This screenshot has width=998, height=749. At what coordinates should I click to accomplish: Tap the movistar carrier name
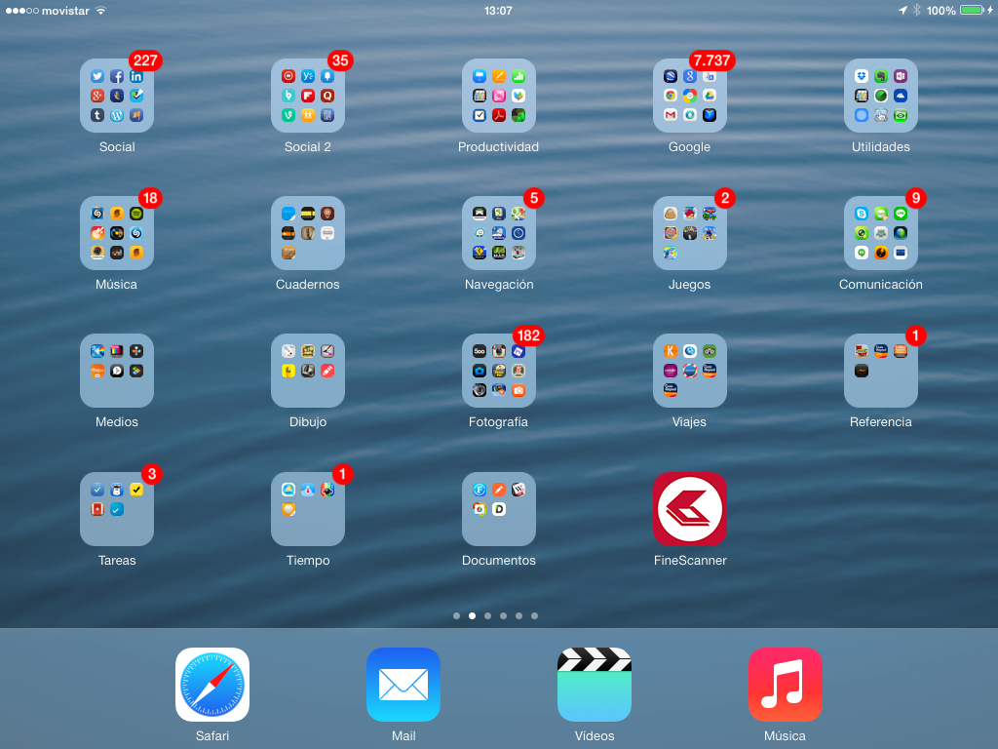(65, 11)
